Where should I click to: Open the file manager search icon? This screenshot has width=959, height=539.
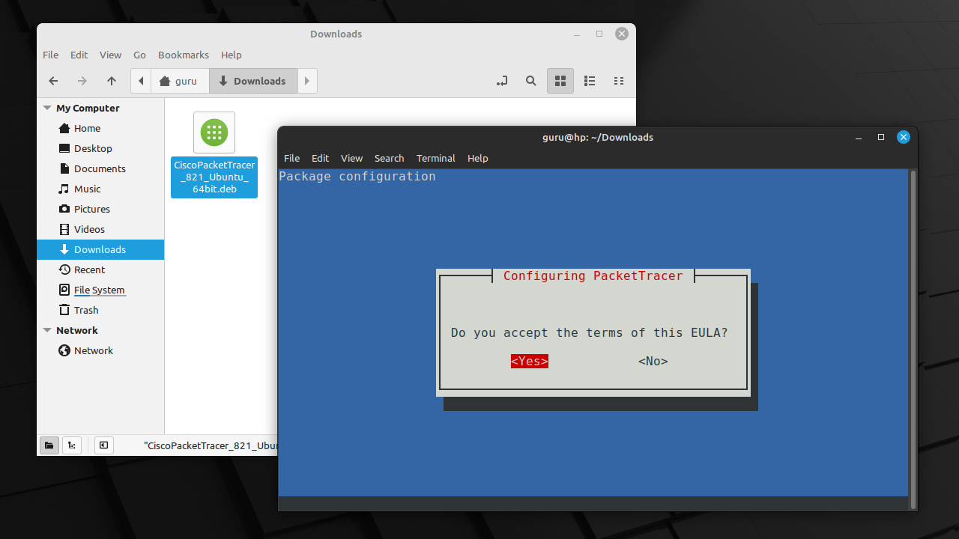point(531,81)
